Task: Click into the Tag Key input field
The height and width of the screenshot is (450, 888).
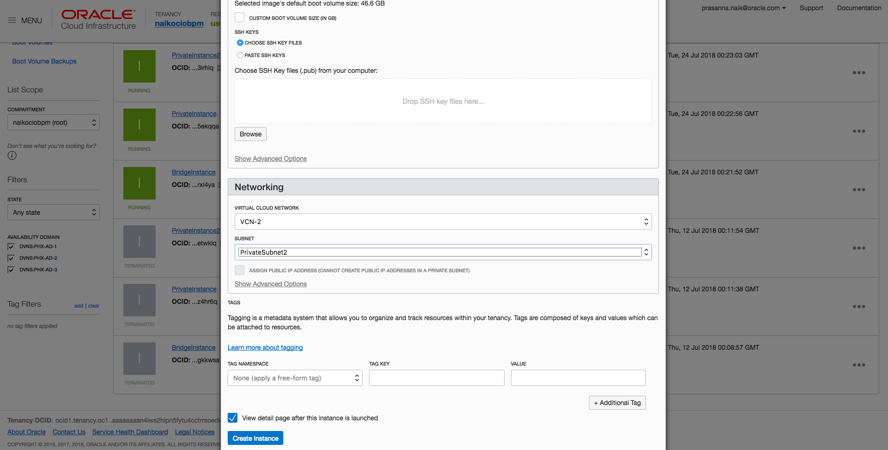Action: 436,378
